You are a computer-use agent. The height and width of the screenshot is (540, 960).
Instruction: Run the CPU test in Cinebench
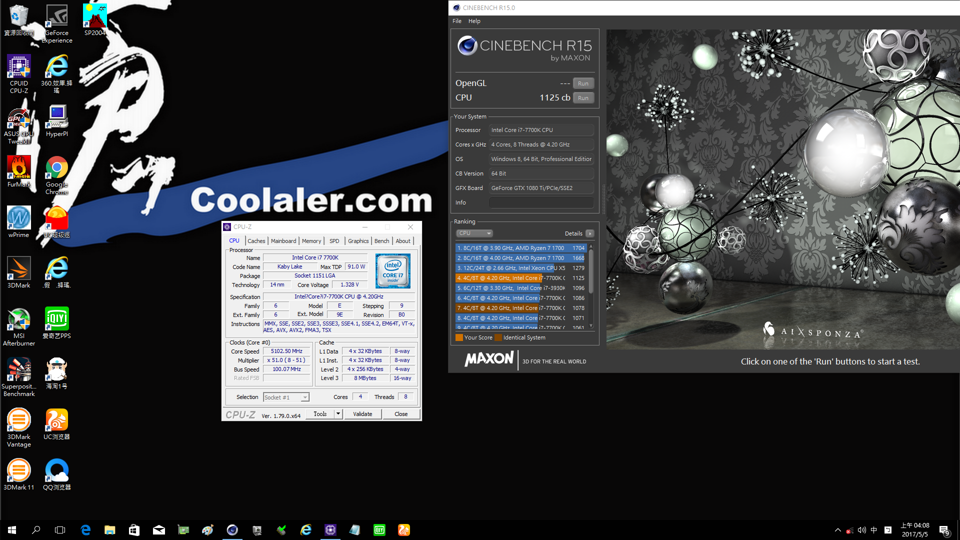583,98
